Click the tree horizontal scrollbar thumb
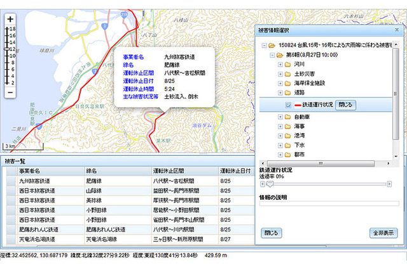The height and width of the screenshot is (270, 407). click(x=321, y=164)
